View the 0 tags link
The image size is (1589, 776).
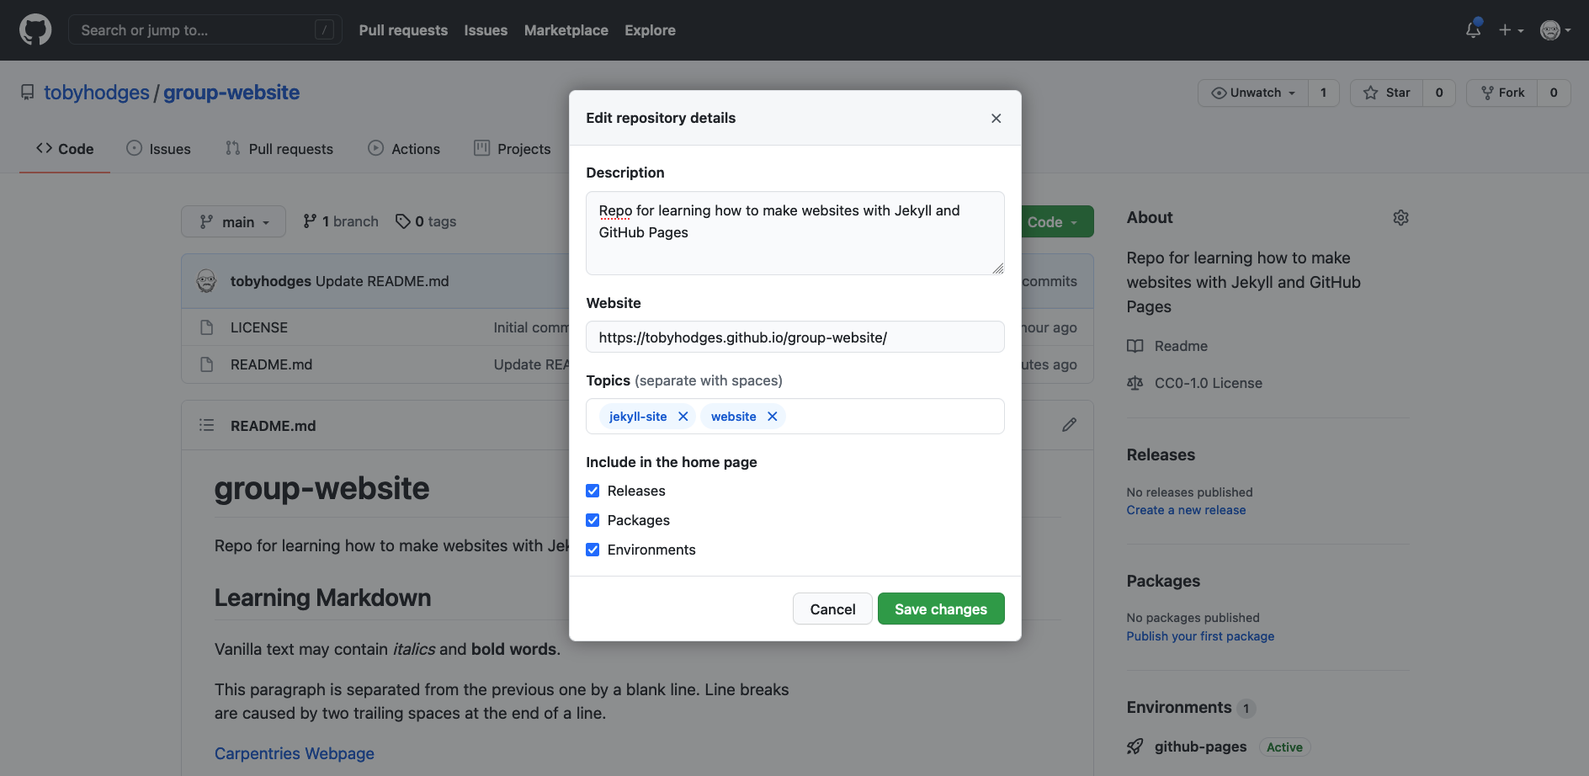(x=426, y=221)
